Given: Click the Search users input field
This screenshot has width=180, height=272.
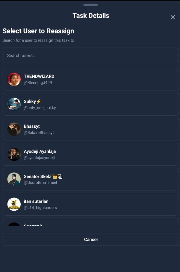Looking at the screenshot, I should pyautogui.click(x=90, y=55).
